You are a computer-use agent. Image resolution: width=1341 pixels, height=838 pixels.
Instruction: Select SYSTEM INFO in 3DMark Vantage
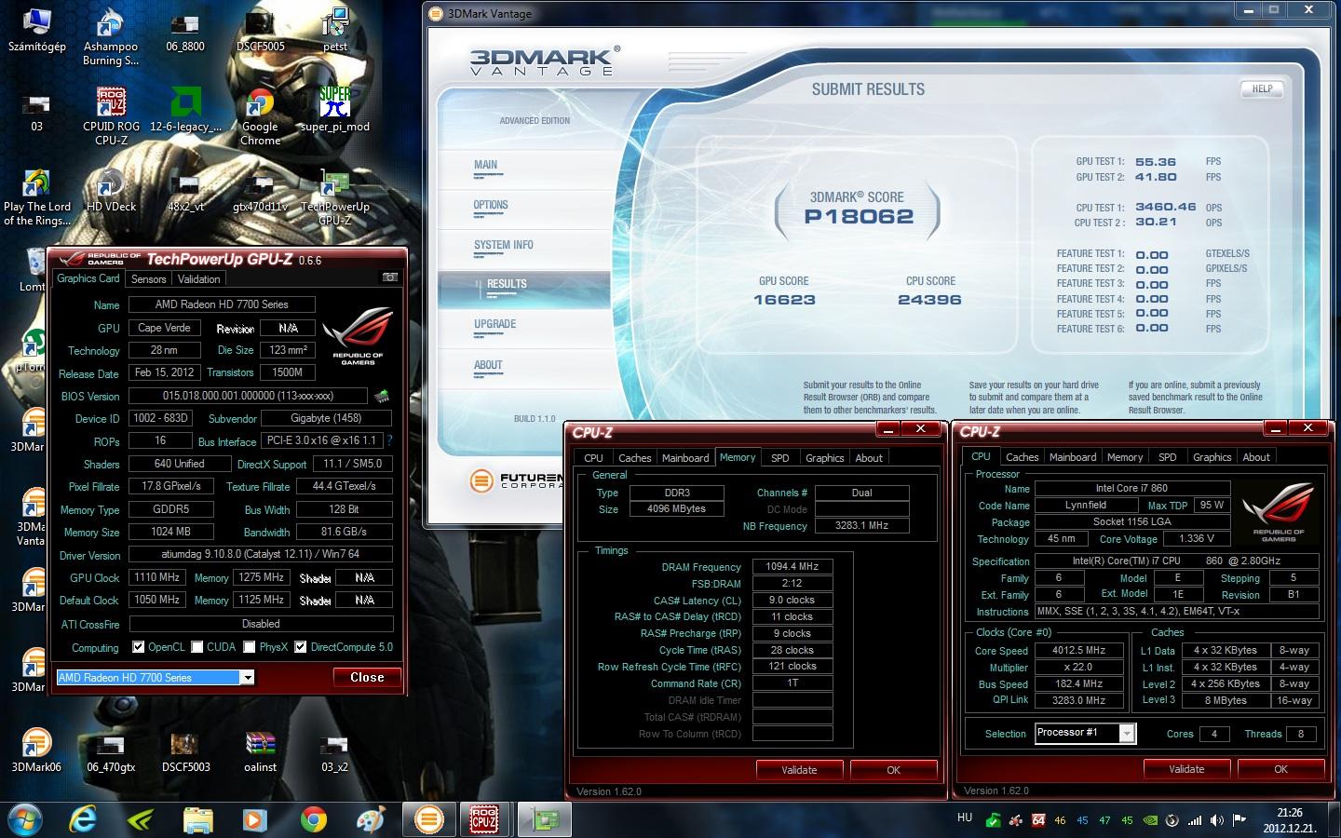click(503, 245)
